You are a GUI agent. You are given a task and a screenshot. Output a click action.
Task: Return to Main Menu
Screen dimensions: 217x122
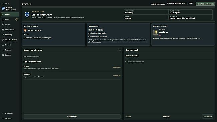10,113
